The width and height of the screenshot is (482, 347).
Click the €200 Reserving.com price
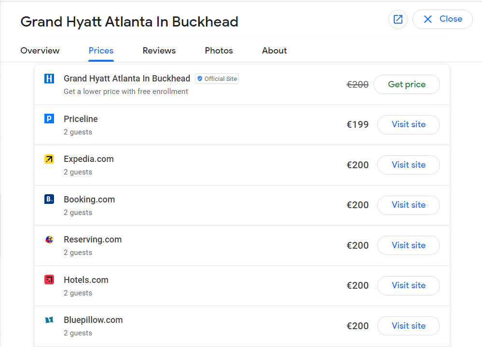point(358,245)
